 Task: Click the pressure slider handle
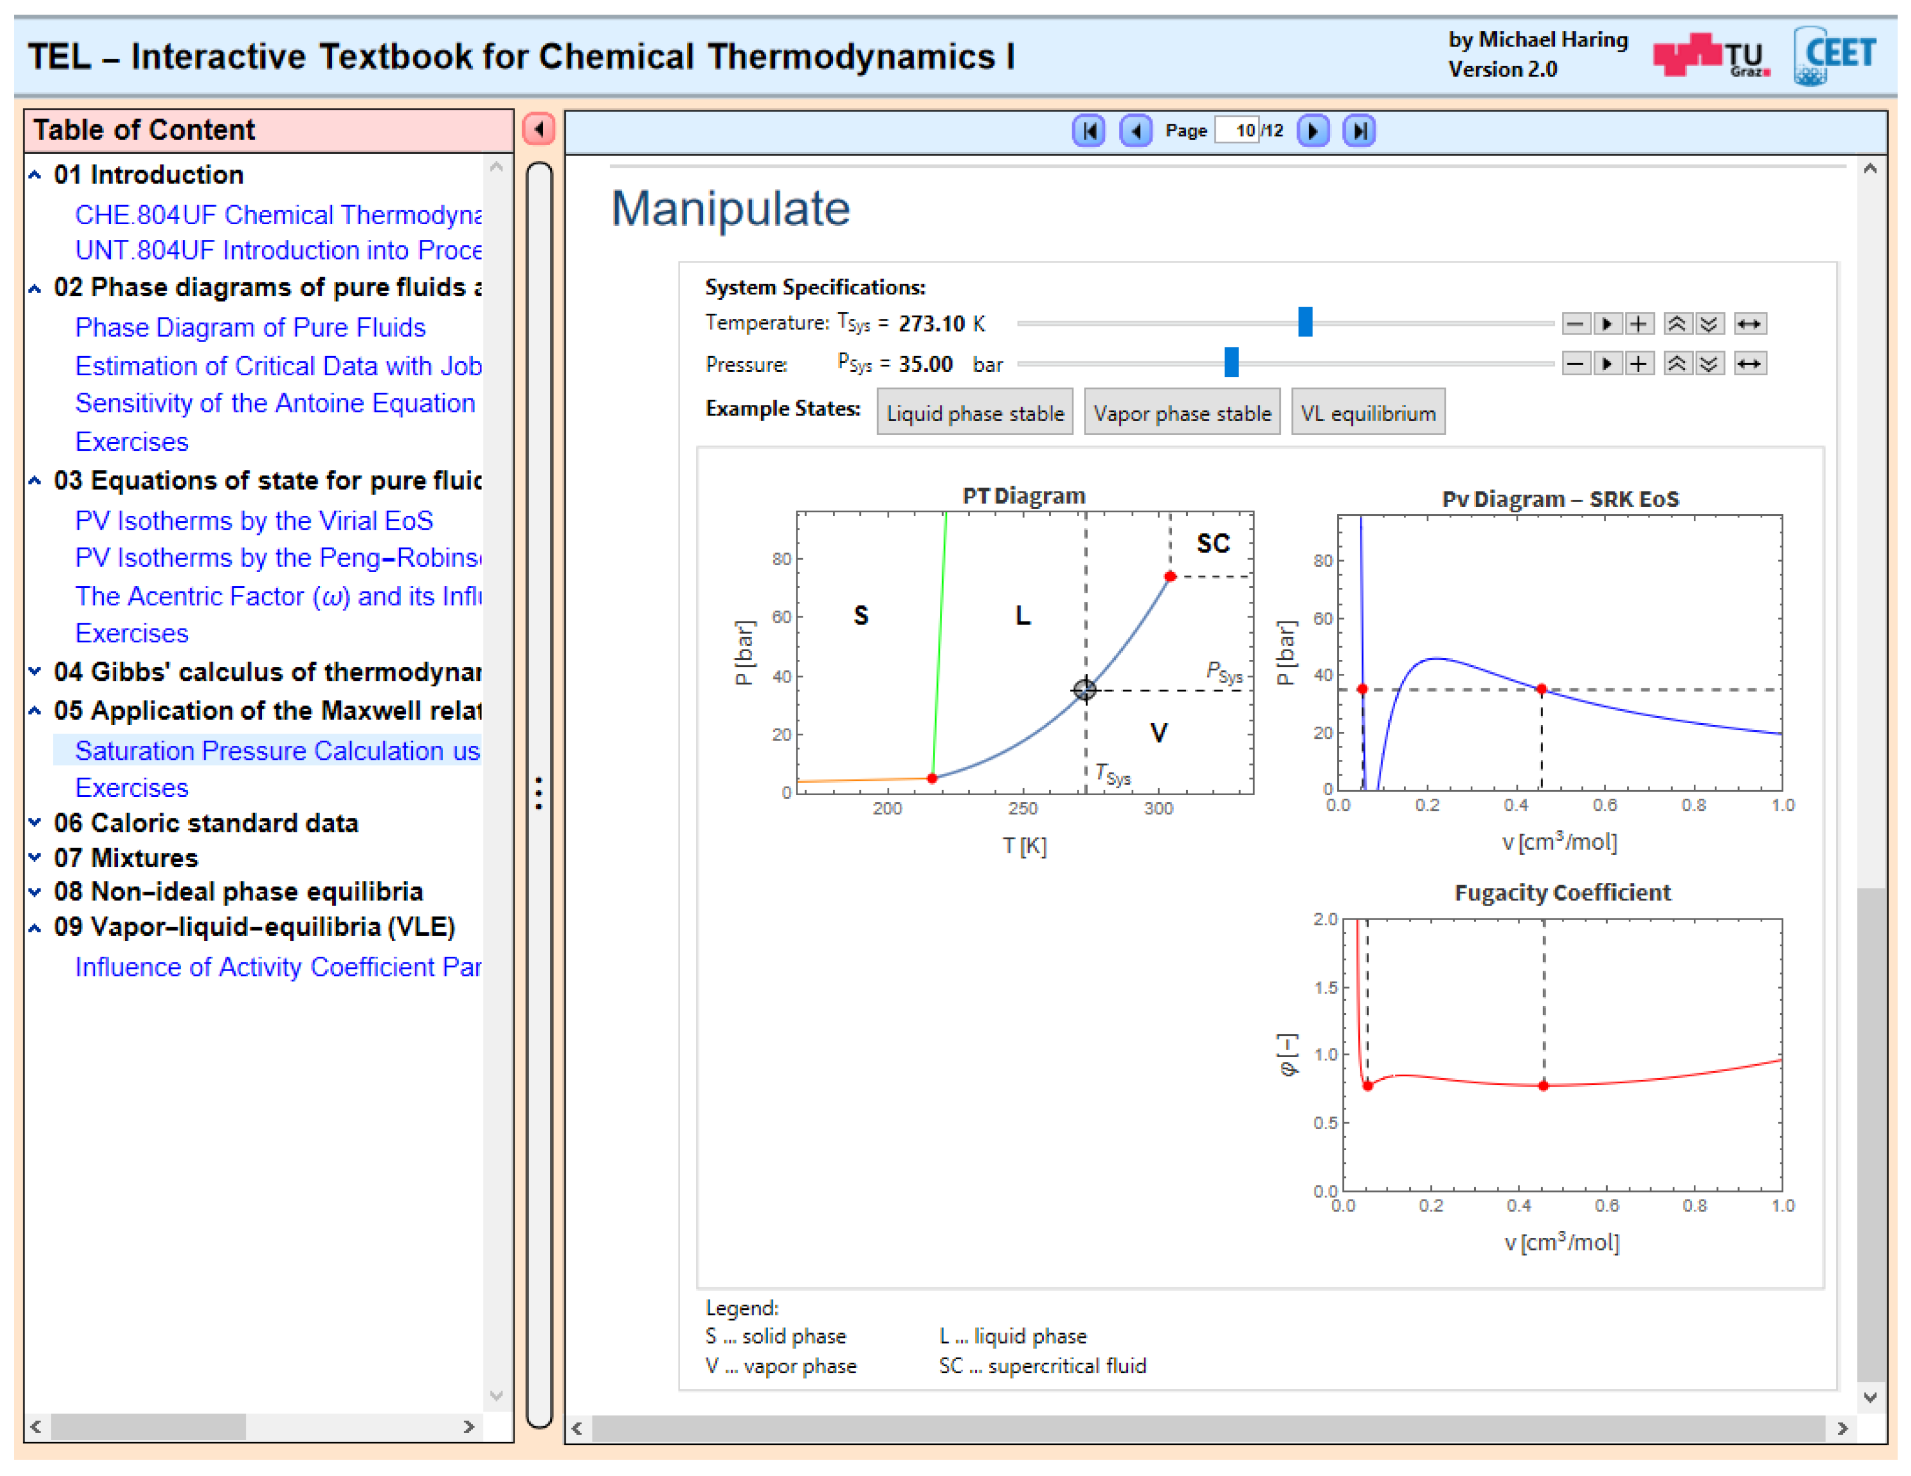coord(1231,362)
